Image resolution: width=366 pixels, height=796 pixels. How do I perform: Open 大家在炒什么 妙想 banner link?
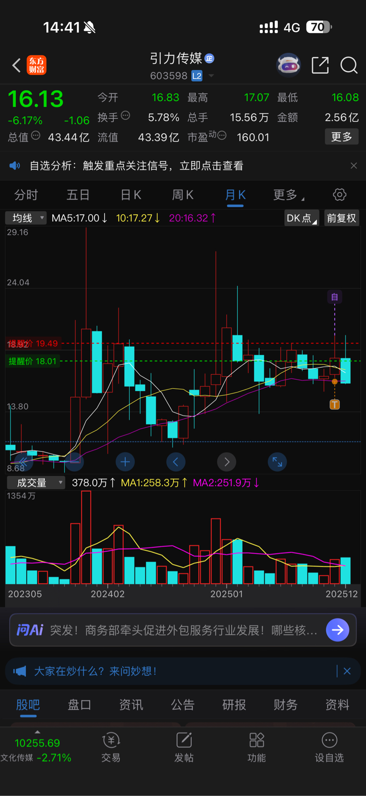95,671
